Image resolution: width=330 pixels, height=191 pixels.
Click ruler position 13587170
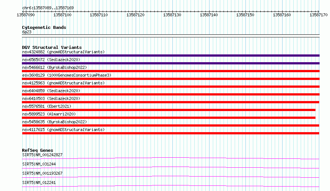coord(319,15)
